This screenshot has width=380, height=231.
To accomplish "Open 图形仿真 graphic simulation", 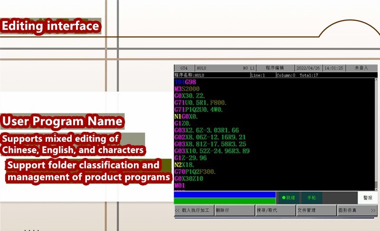I will pos(357,210).
